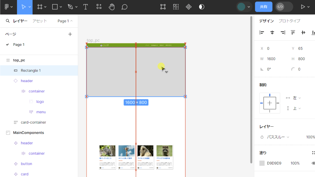Image resolution: width=315 pixels, height=177 pixels.
Task: Click the Edit Object icon in toolbar
Action: click(163, 7)
